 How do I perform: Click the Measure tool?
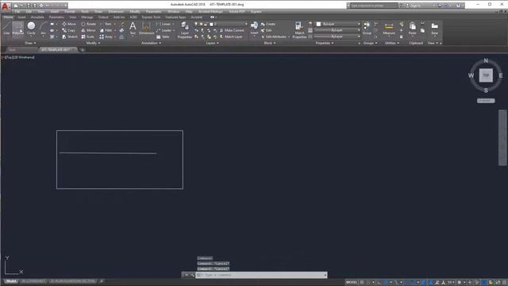tap(389, 29)
